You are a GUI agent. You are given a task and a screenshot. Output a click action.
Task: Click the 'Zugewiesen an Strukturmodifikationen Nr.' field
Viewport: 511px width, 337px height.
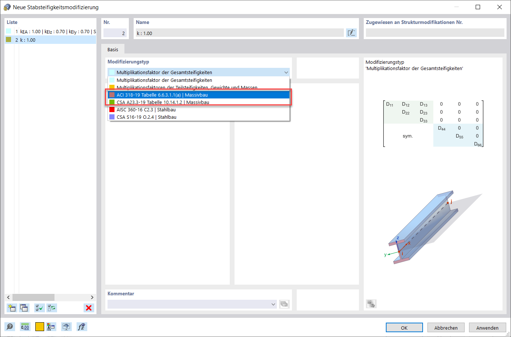click(x=435, y=33)
